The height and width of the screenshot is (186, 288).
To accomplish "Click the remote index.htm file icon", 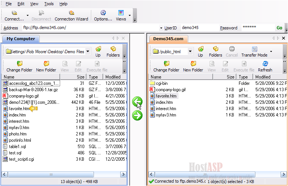I will click(152, 102).
